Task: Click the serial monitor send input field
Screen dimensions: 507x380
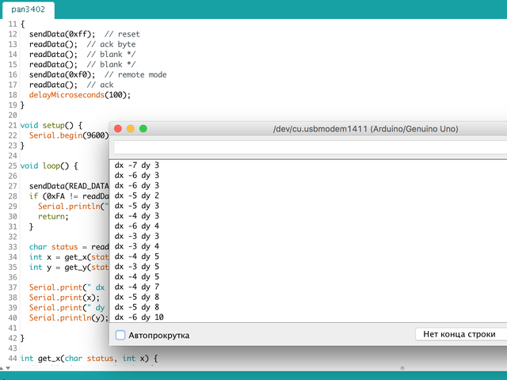Action: pyautogui.click(x=309, y=146)
